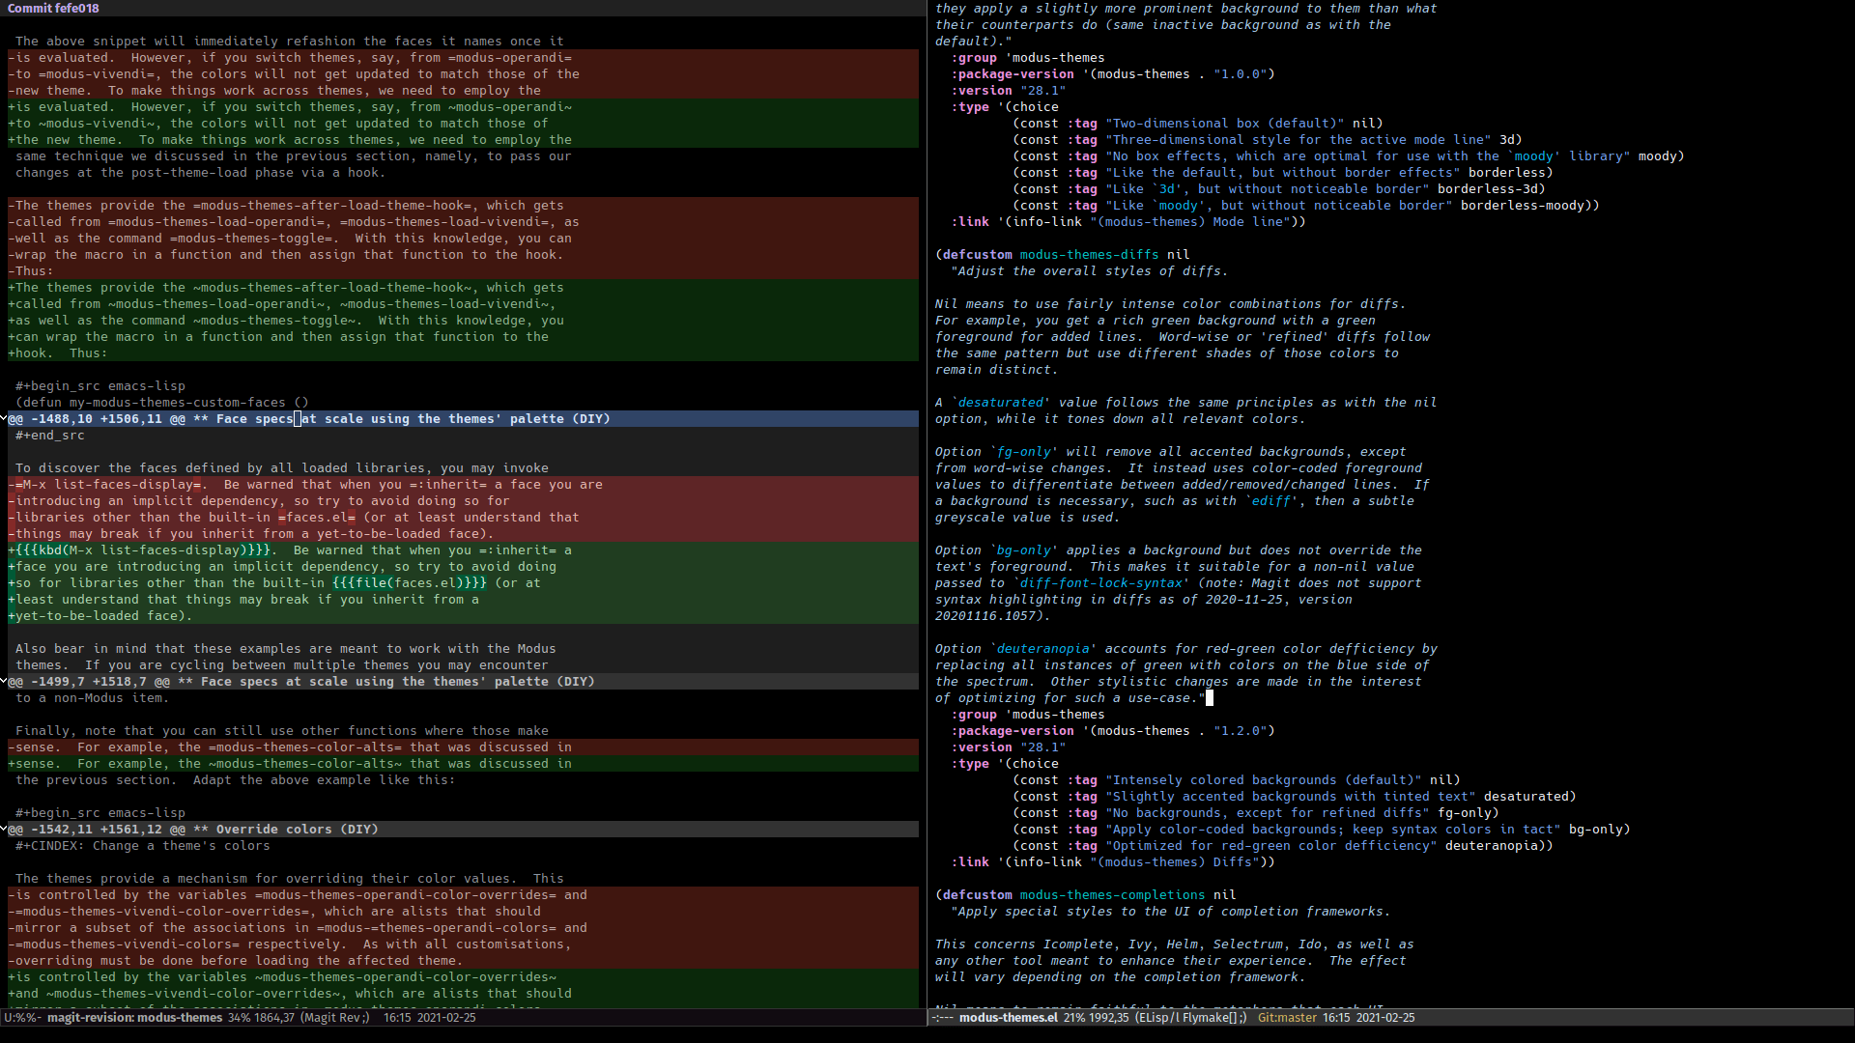Click "Apply special styles to the UI" docstring line

[x=1171, y=912]
